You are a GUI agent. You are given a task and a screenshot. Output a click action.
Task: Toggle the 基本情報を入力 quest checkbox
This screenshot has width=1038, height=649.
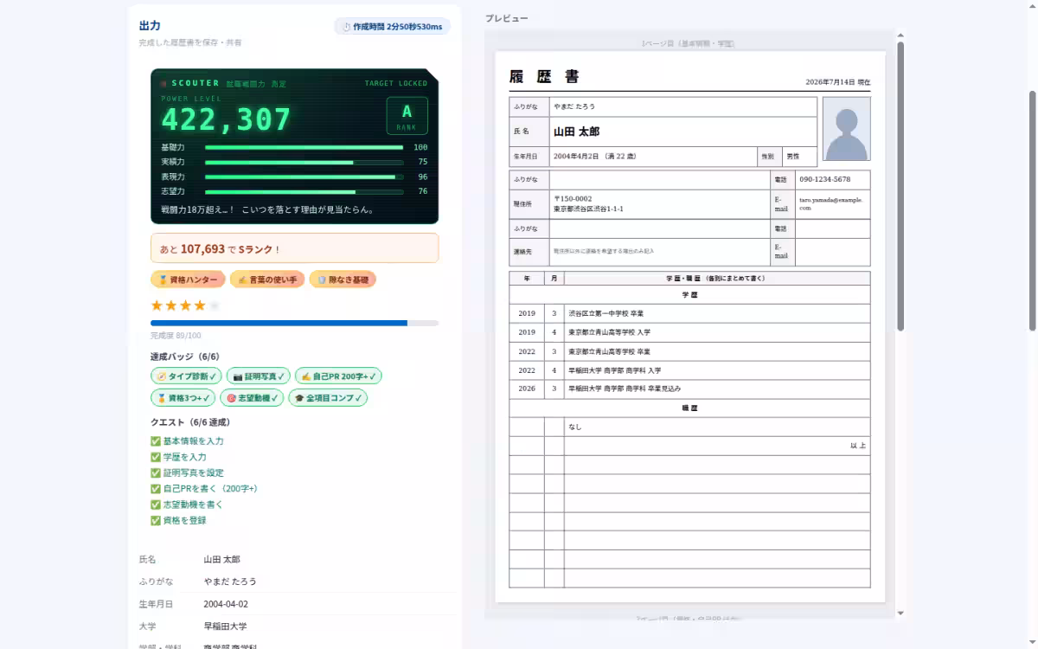click(x=156, y=441)
